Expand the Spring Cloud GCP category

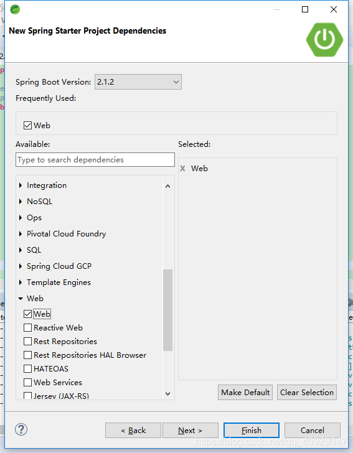coord(21,266)
